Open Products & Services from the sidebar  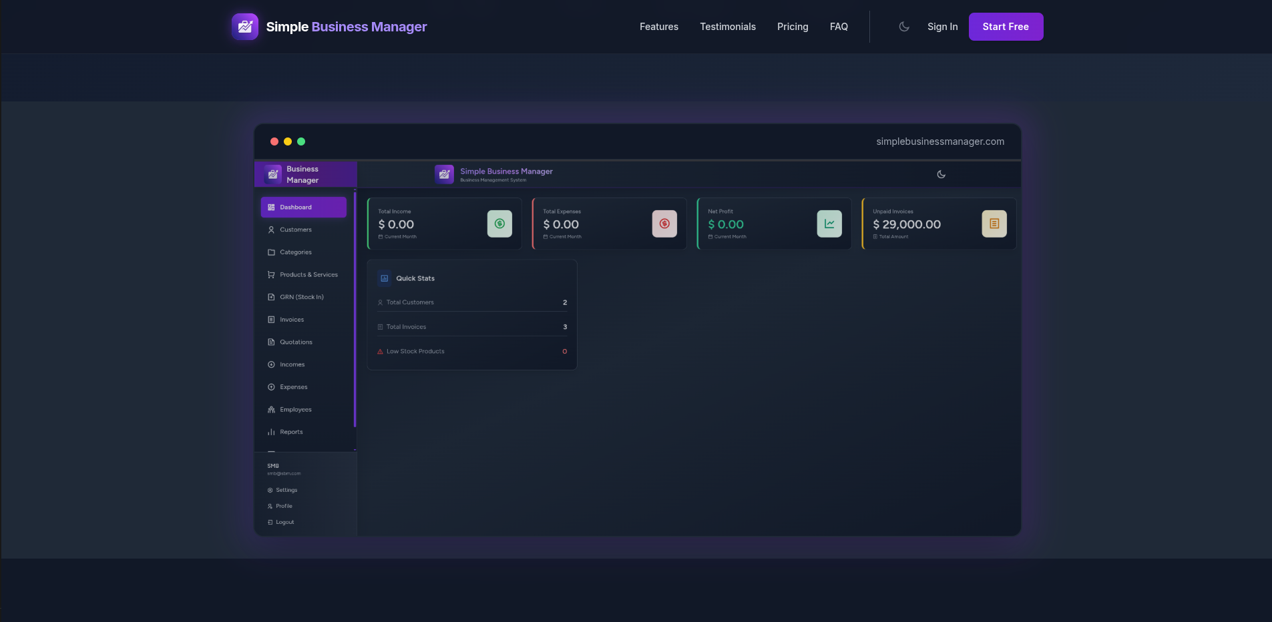pos(271,274)
